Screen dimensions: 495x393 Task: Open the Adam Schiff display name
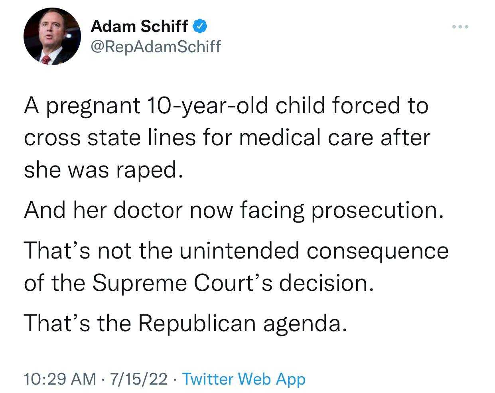pyautogui.click(x=139, y=26)
